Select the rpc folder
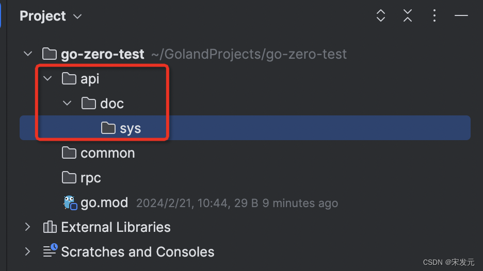 coord(90,178)
